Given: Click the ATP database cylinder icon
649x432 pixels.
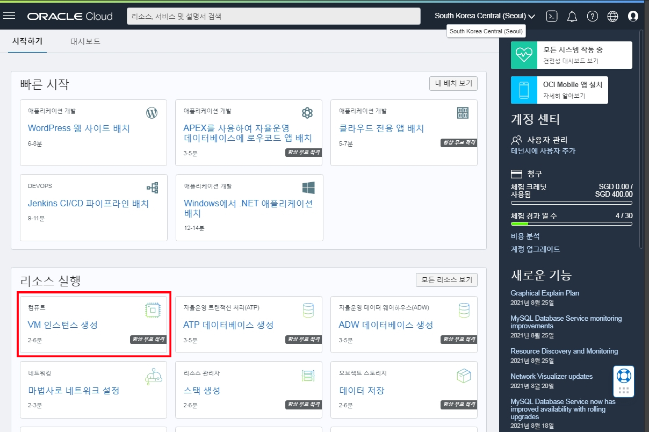Looking at the screenshot, I should point(308,310).
